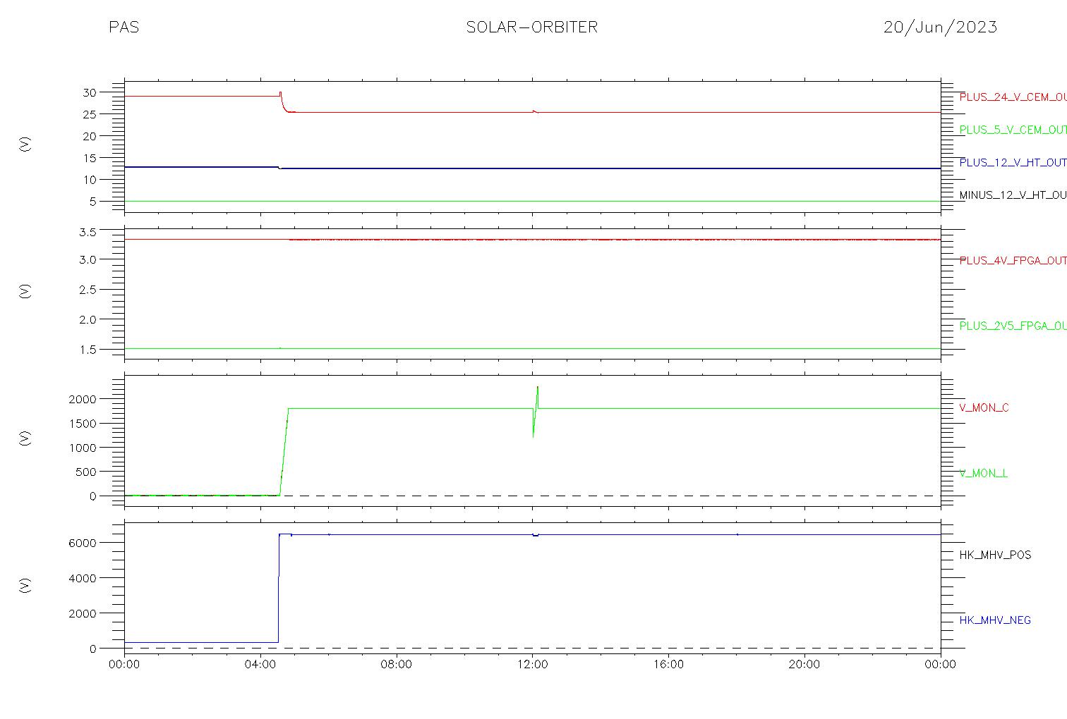
Task: Select the HK_MHV_POS legend label
Action: tap(995, 555)
